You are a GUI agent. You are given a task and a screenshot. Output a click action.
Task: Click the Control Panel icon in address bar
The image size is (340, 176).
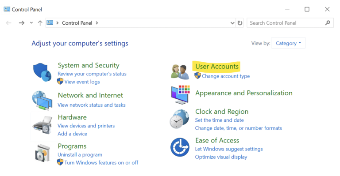click(50, 22)
